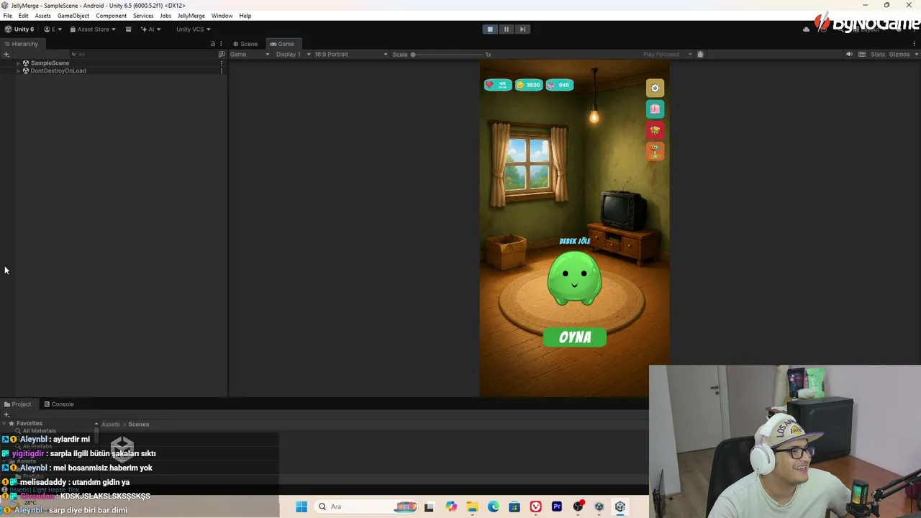Open the Hierarchy search window icon
921x518 pixels.
click(222, 55)
